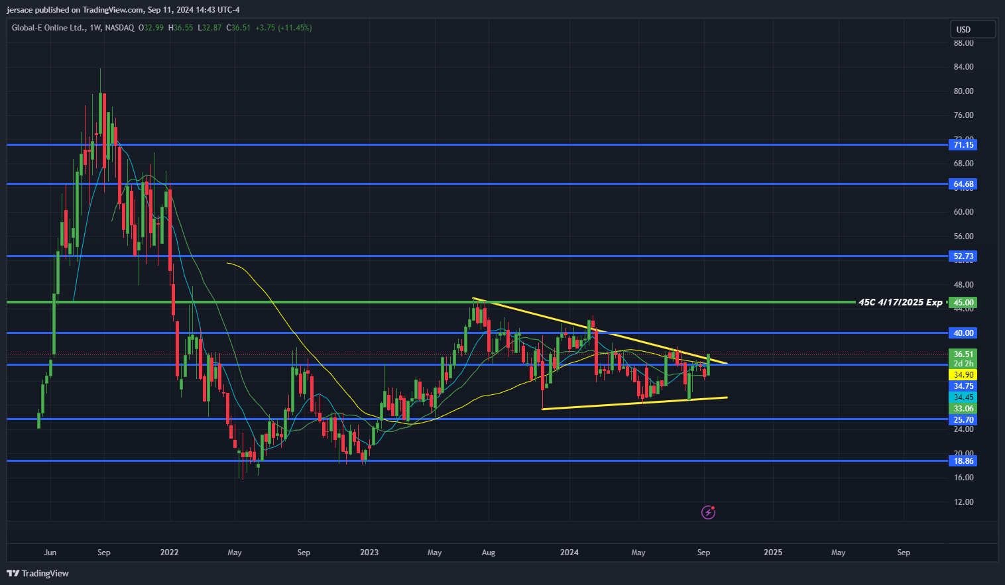Click the 64.68 price level label
Screen dimensions: 1005x585
(963, 184)
